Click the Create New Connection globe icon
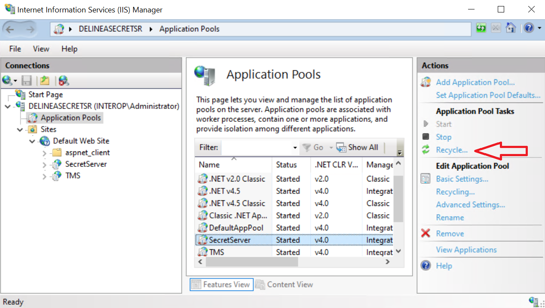Screen dimensions: 545x308 [7, 80]
